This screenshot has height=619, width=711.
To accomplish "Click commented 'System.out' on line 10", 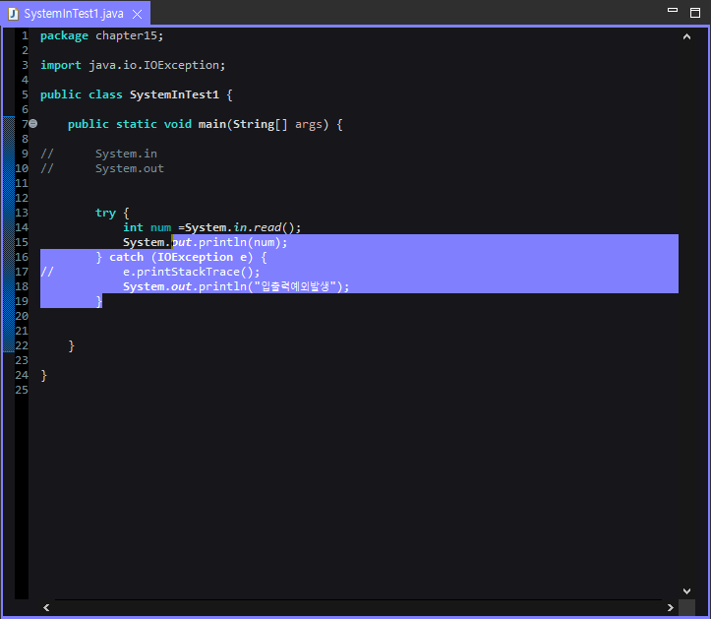I will 129,168.
